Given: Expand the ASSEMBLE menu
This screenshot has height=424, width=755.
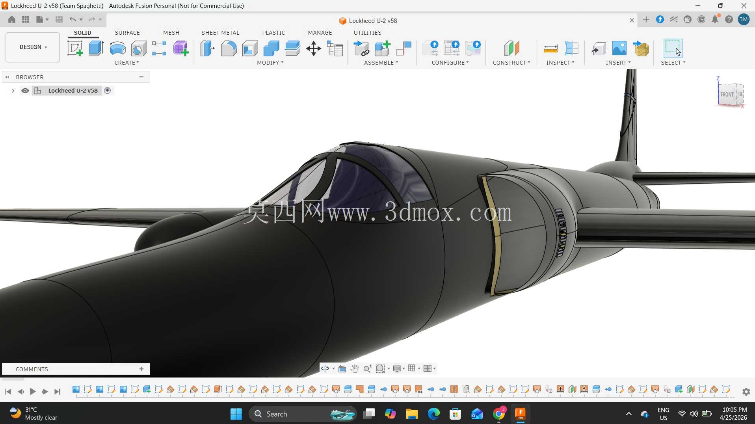Looking at the screenshot, I should click(381, 63).
